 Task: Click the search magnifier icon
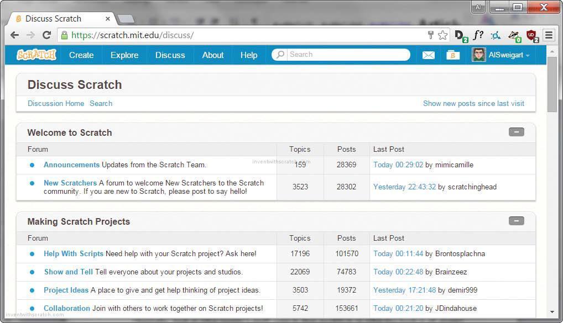pos(280,55)
